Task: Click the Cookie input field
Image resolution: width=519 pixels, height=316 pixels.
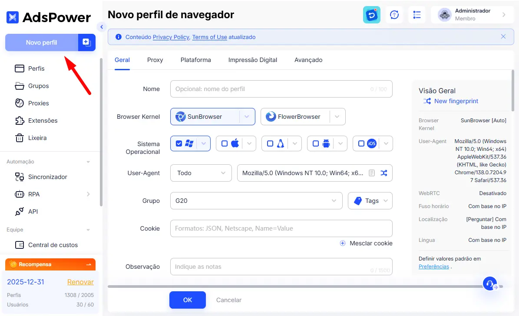Action: (281, 228)
